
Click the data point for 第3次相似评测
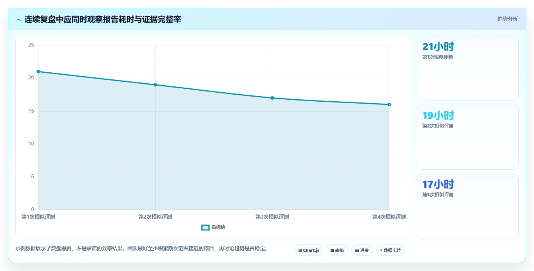point(272,98)
